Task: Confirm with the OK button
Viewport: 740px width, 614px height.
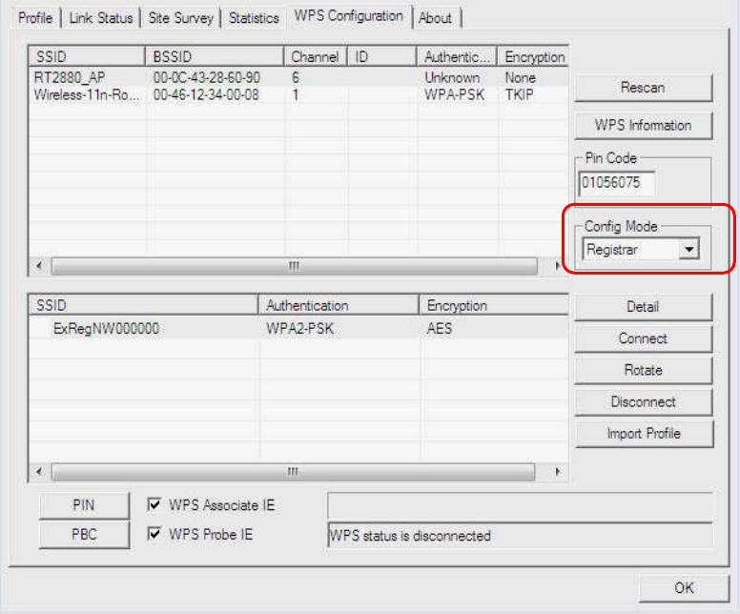Action: point(684,588)
